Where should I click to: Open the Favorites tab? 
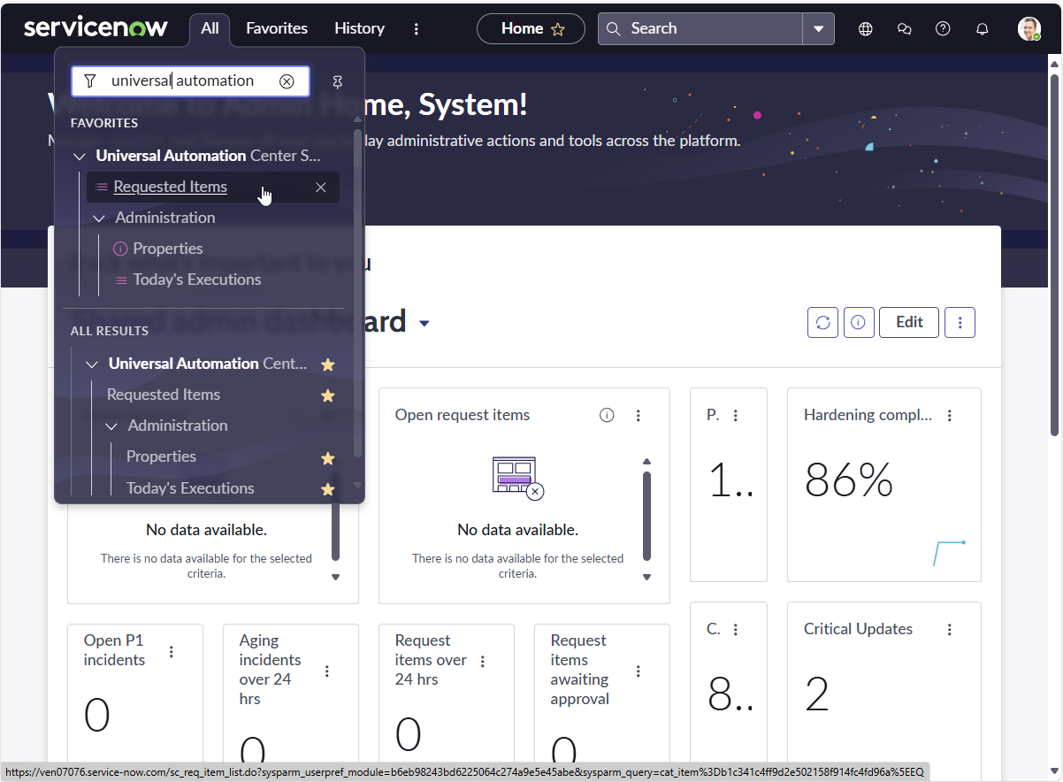[x=277, y=28]
